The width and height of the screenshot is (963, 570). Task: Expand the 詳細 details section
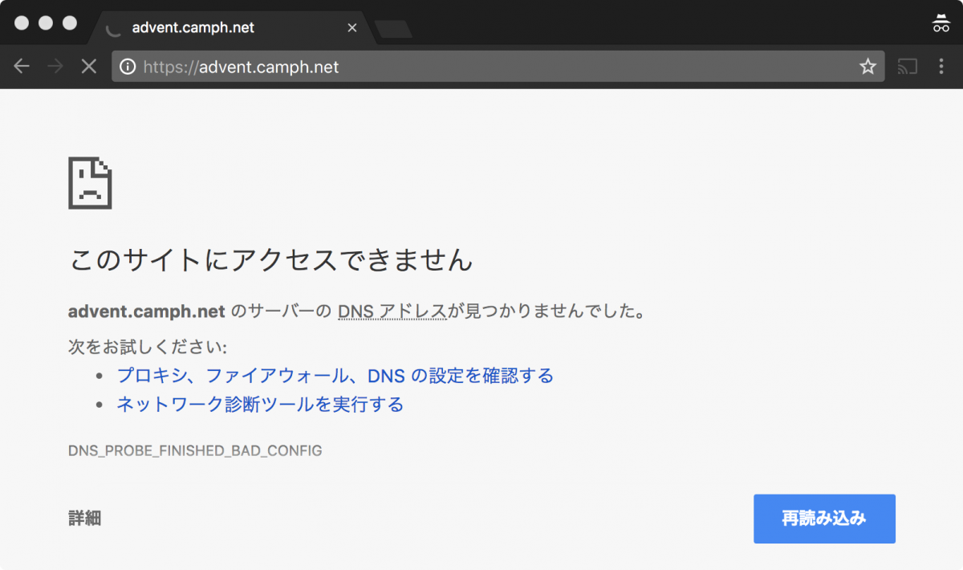pyautogui.click(x=84, y=519)
